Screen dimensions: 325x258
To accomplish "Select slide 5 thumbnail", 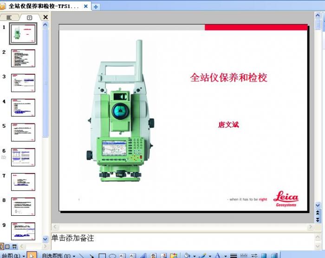I will (x=23, y=132).
